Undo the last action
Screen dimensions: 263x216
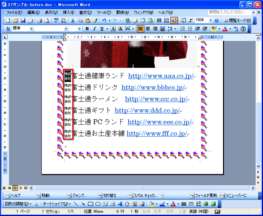[104, 21]
